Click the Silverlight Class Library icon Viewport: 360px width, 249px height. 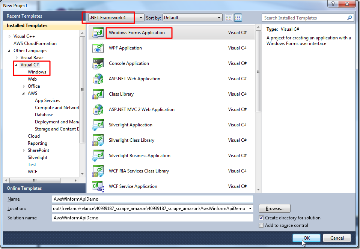coord(98,140)
